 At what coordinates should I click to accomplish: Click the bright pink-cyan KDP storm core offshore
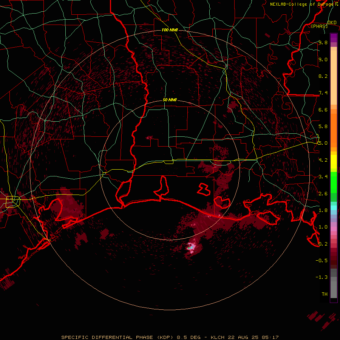pyautogui.click(x=191, y=247)
